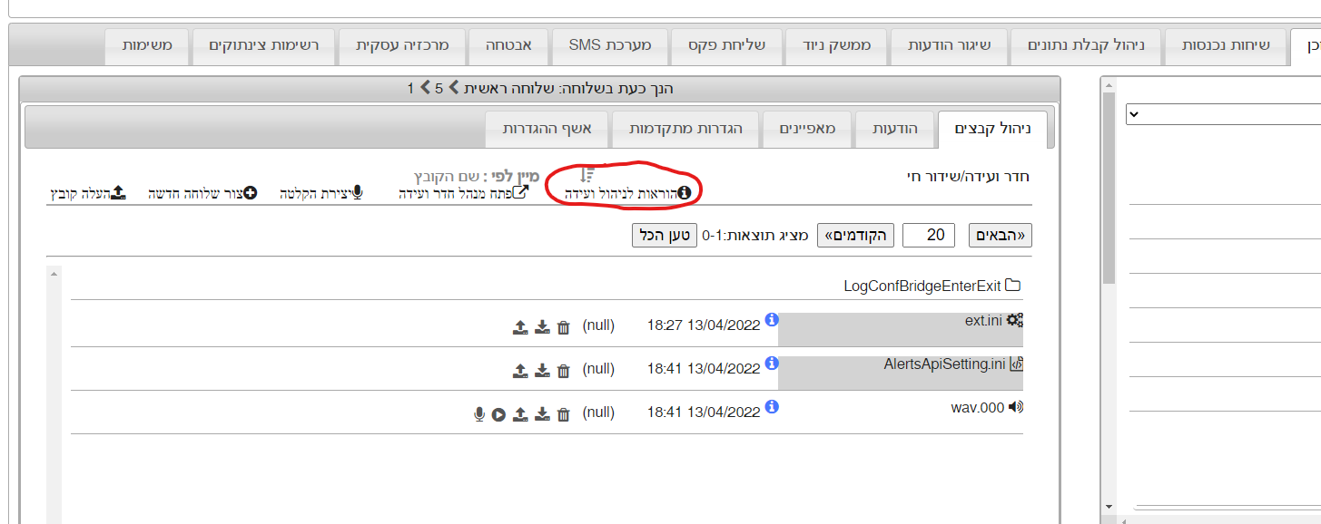Click the microphone icon in the 000.wav row
This screenshot has height=524, width=1321.
tap(479, 414)
